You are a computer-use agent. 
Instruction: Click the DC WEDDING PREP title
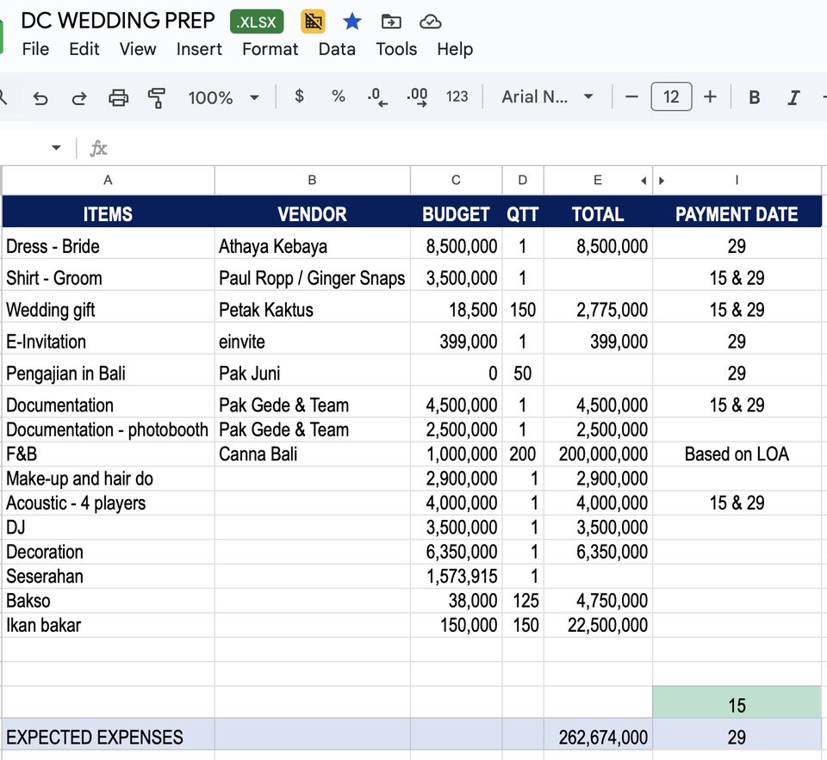click(118, 21)
